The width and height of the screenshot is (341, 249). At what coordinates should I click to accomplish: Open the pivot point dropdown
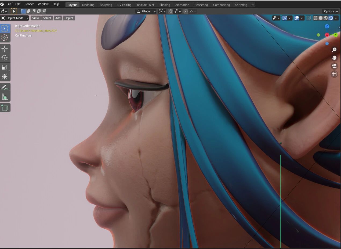[x=162, y=11]
